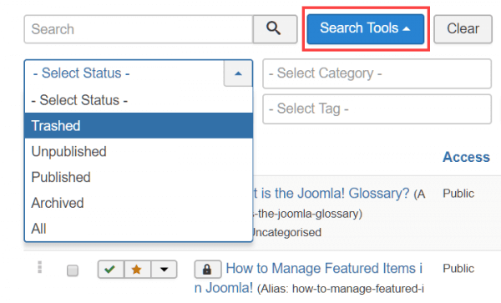501x303 pixels.
Task: Toggle the orange featured star icon
Action: (x=137, y=270)
